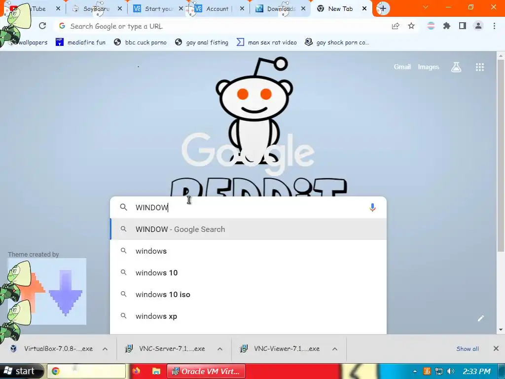The height and width of the screenshot is (379, 505).
Task: Open Chrome's three-dot menu
Action: point(494,26)
